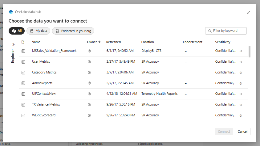Click the dataset icon for MSSales_Validation_Framework
The height and width of the screenshot is (146, 260).
coord(23,51)
